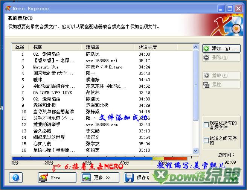Sort list by 标题 column header
This screenshot has height=190, width=247.
(55, 47)
